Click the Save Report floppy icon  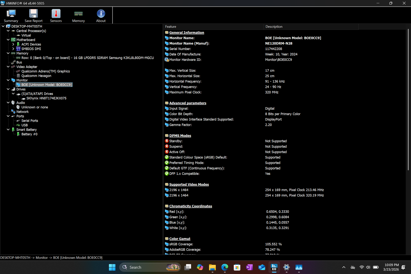33,16
